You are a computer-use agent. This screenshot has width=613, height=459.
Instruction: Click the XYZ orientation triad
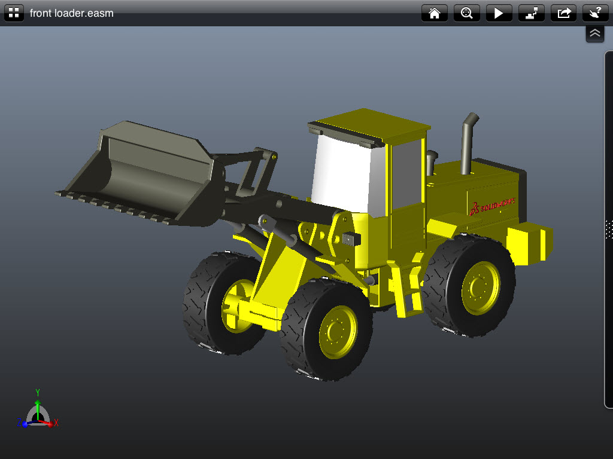[x=38, y=410]
